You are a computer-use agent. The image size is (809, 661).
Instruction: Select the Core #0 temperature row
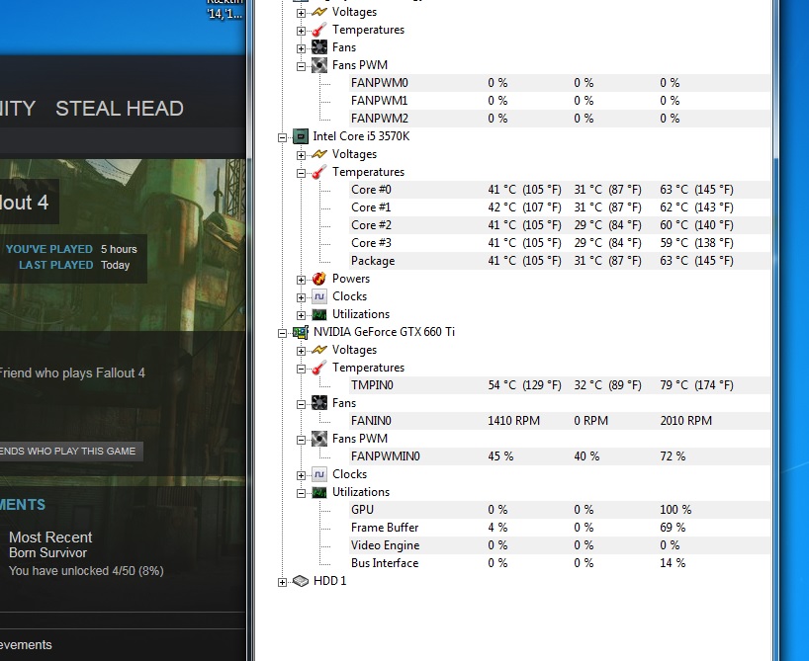point(371,190)
